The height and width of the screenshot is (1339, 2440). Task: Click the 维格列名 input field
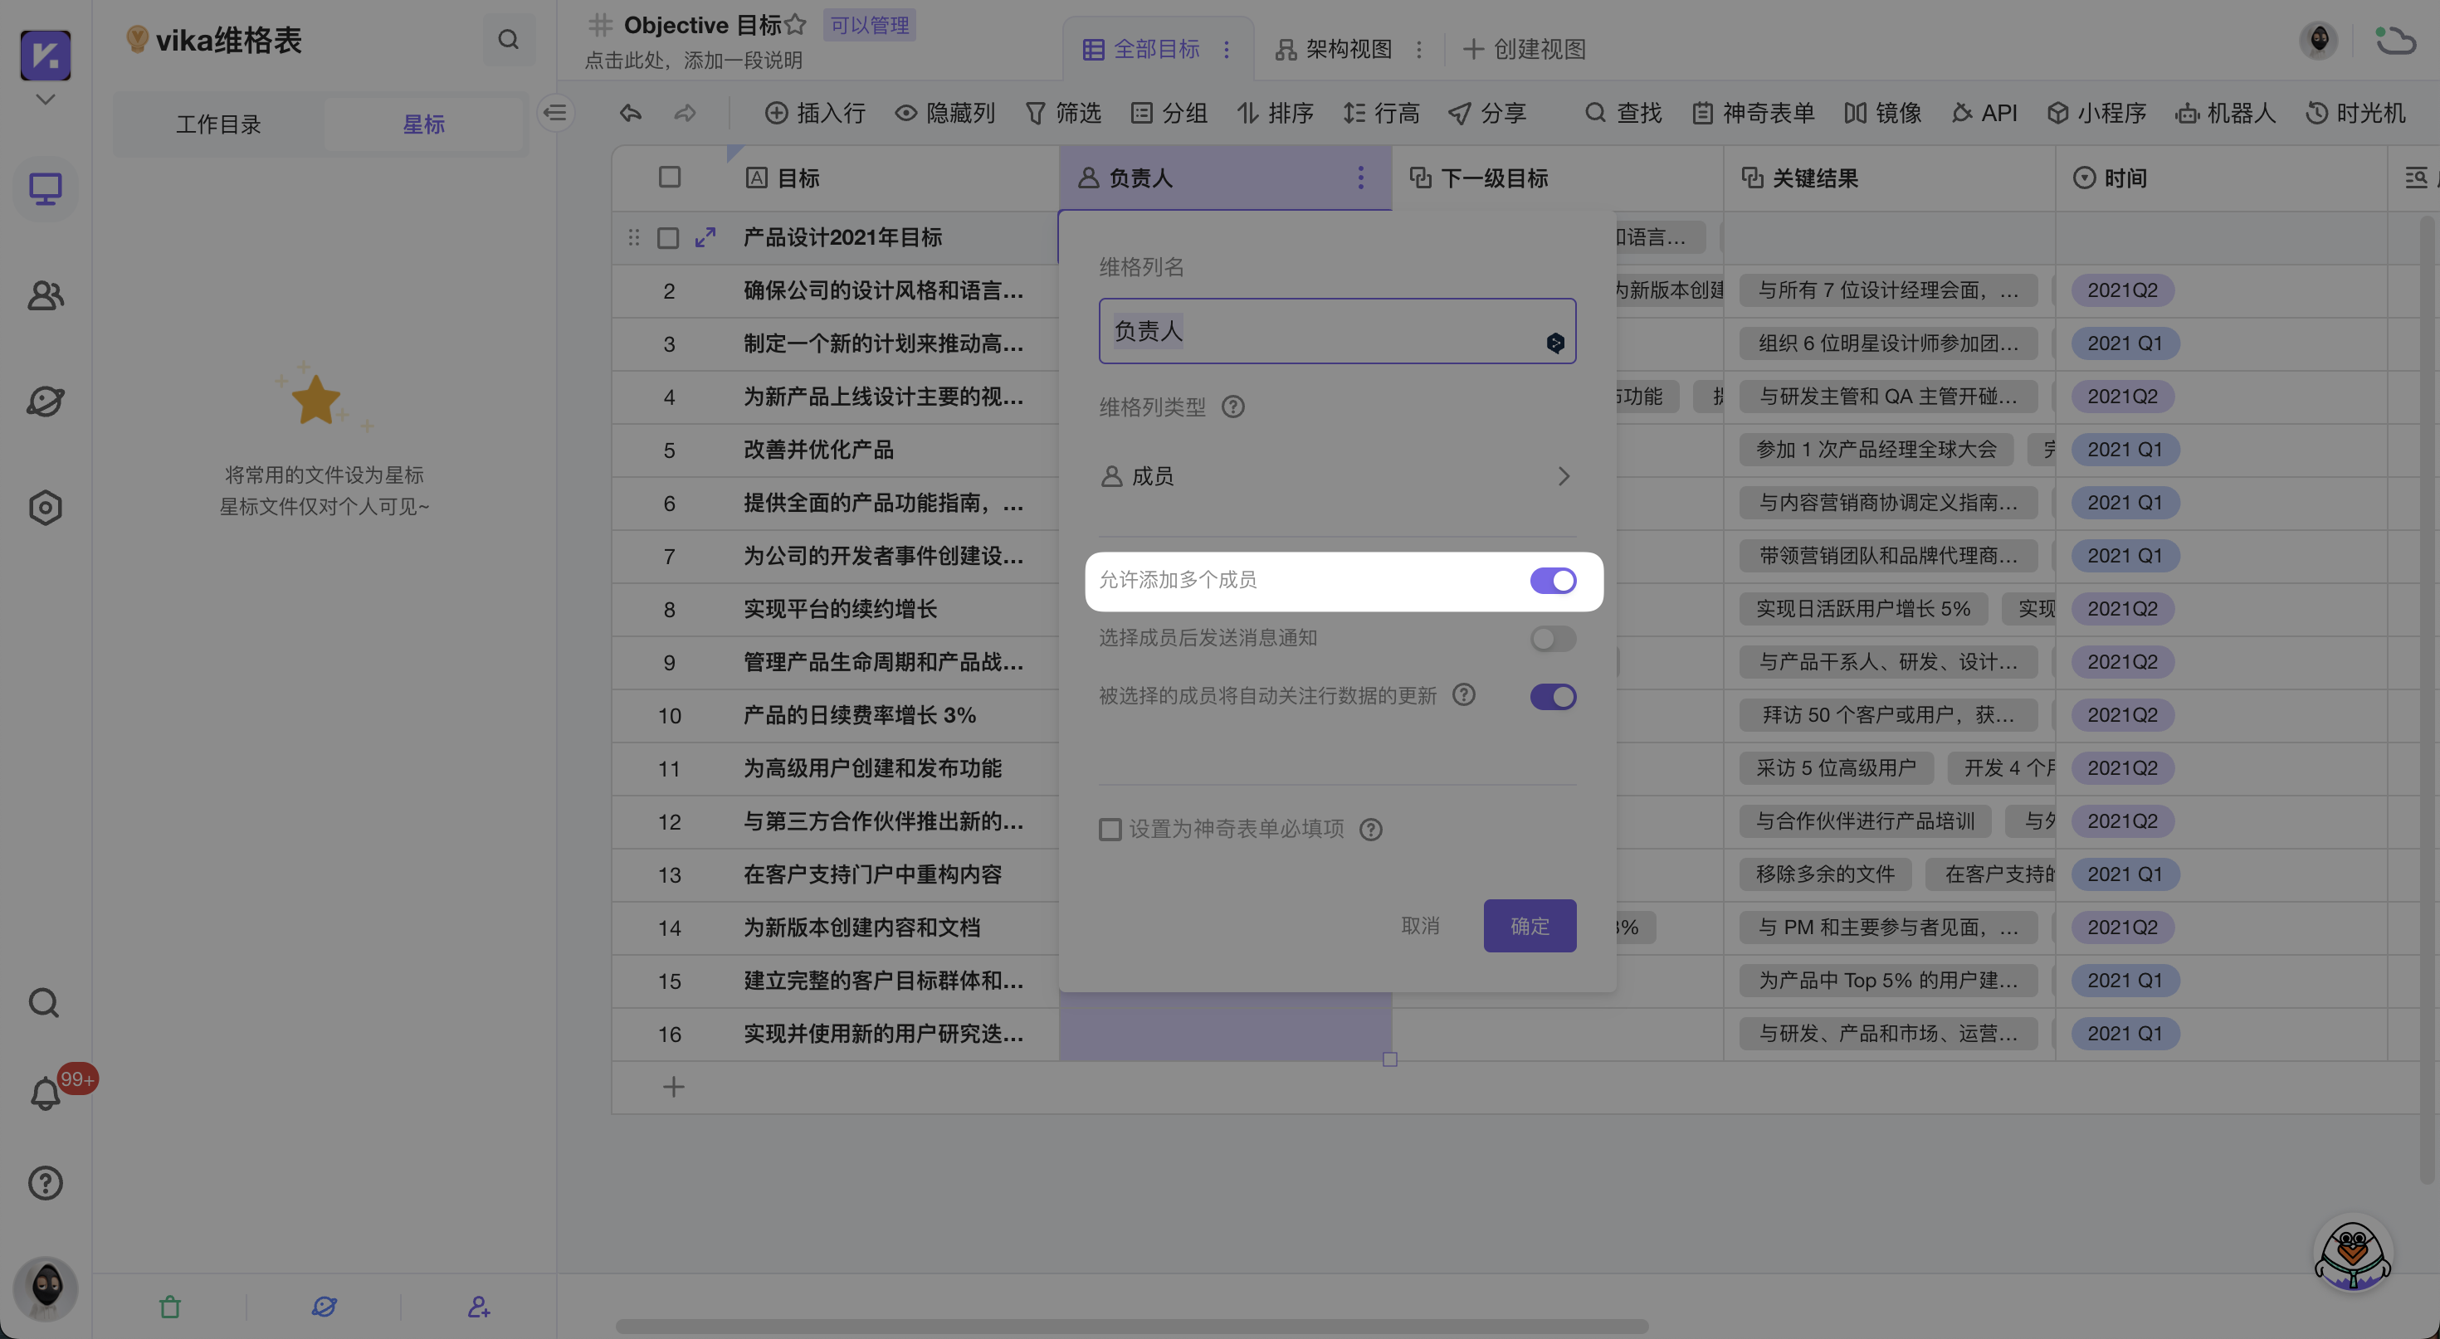pyautogui.click(x=1326, y=332)
